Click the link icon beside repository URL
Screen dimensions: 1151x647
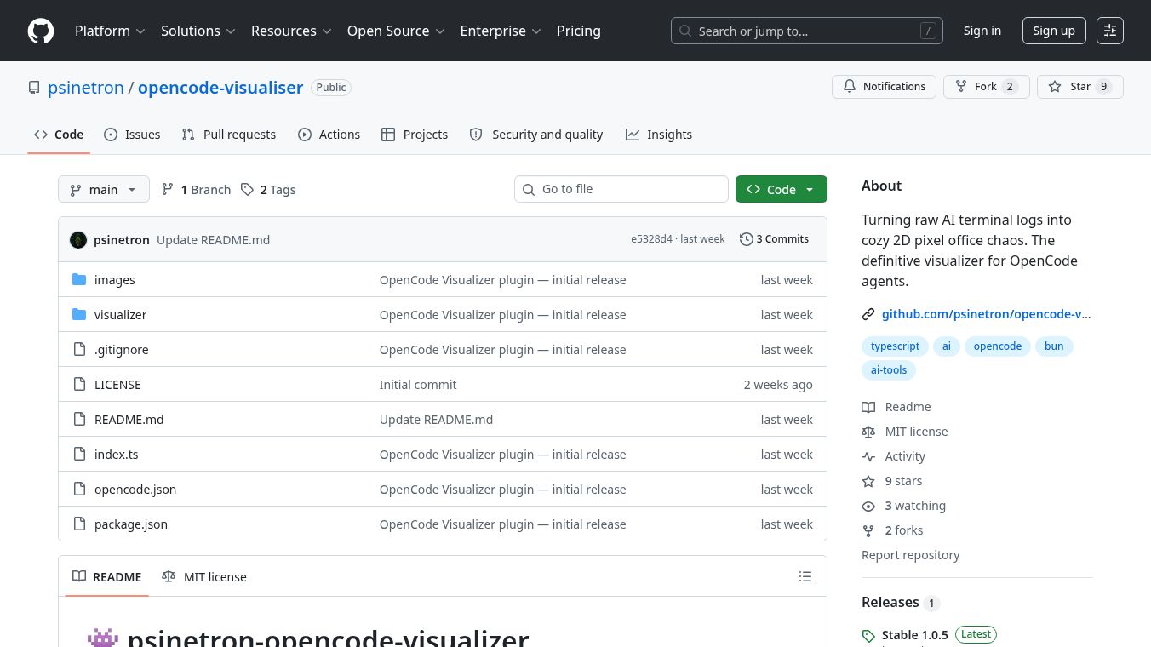point(868,314)
